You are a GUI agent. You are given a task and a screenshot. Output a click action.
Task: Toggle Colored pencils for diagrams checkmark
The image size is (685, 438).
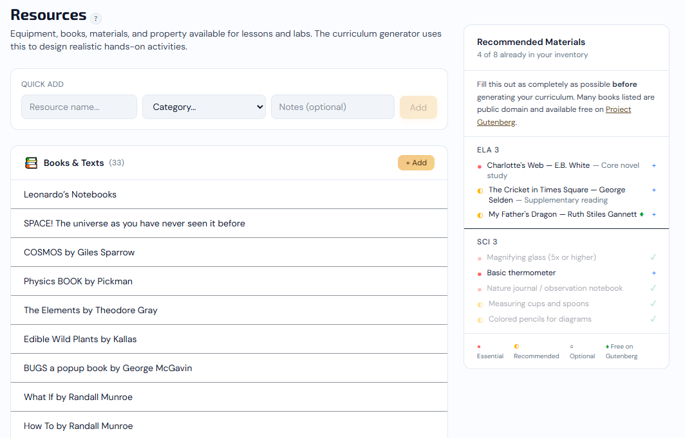[653, 319]
